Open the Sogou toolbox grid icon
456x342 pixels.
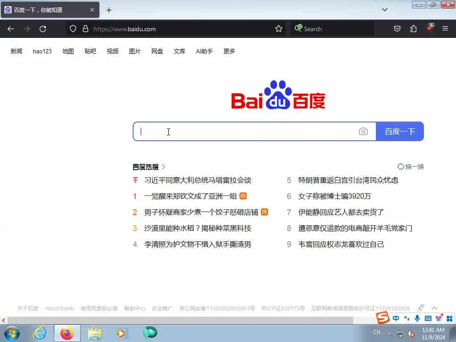(449, 318)
